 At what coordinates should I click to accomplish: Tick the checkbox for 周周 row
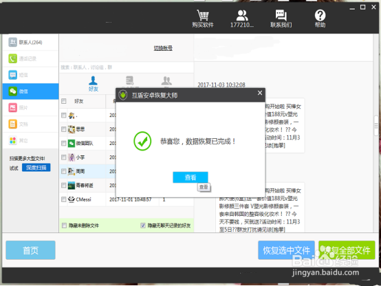tap(64, 171)
